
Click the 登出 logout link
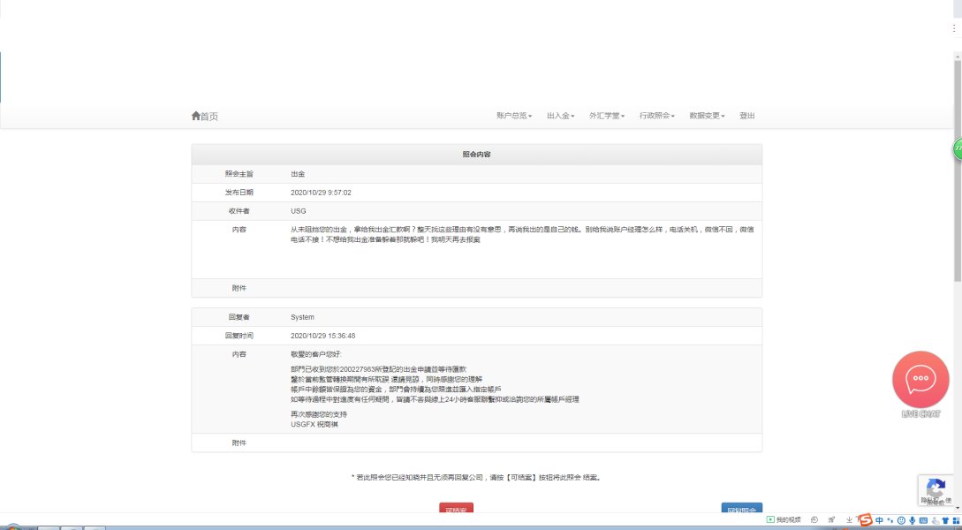pyautogui.click(x=747, y=116)
